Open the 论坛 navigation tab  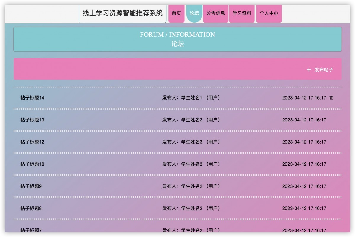click(194, 13)
